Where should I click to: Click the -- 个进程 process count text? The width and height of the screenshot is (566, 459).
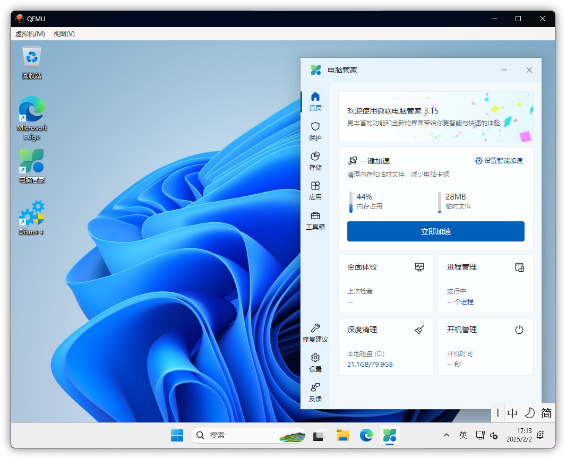460,302
